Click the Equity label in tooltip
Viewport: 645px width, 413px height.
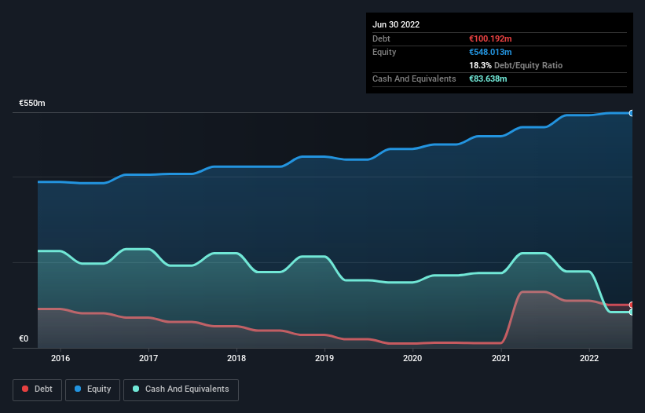tap(384, 52)
